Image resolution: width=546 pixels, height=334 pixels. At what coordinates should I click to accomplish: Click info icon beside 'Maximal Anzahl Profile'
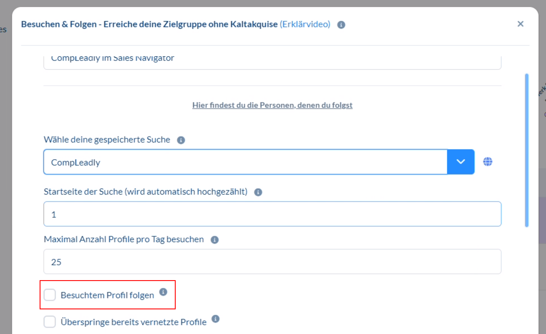click(214, 240)
